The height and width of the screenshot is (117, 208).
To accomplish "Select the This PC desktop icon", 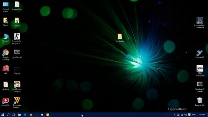I will click(6, 36).
